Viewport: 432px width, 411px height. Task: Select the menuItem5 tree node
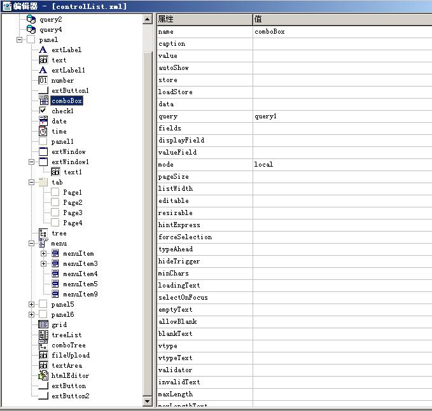pyautogui.click(x=80, y=284)
